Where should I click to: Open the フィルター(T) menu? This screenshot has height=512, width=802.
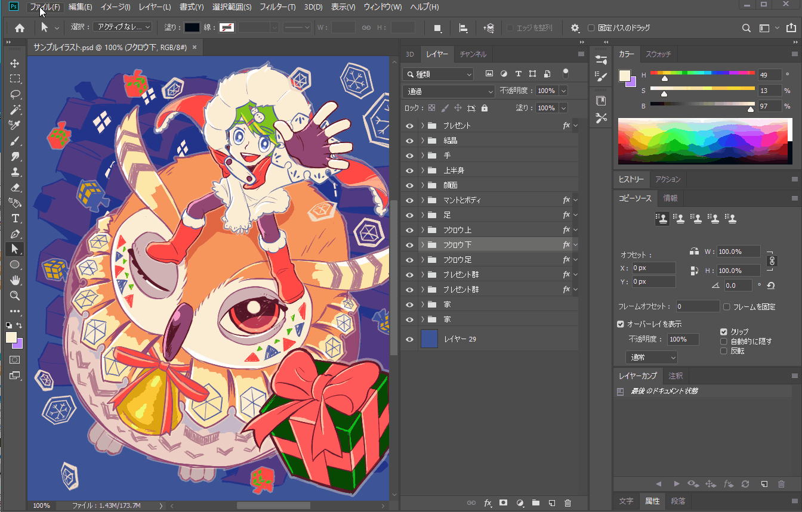278,7
